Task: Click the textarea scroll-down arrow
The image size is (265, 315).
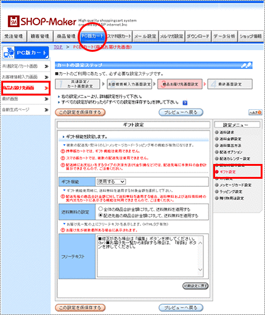Action: coord(200,269)
